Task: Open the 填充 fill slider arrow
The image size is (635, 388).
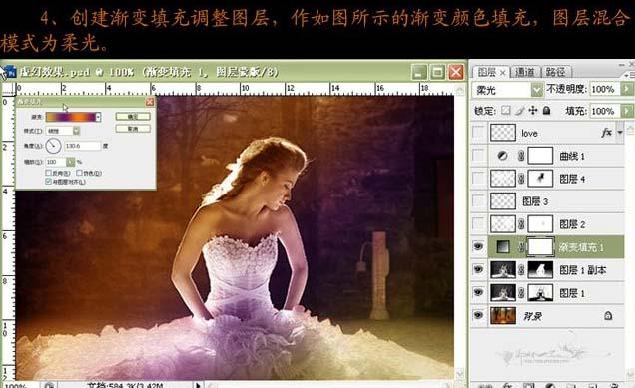Action: click(627, 110)
